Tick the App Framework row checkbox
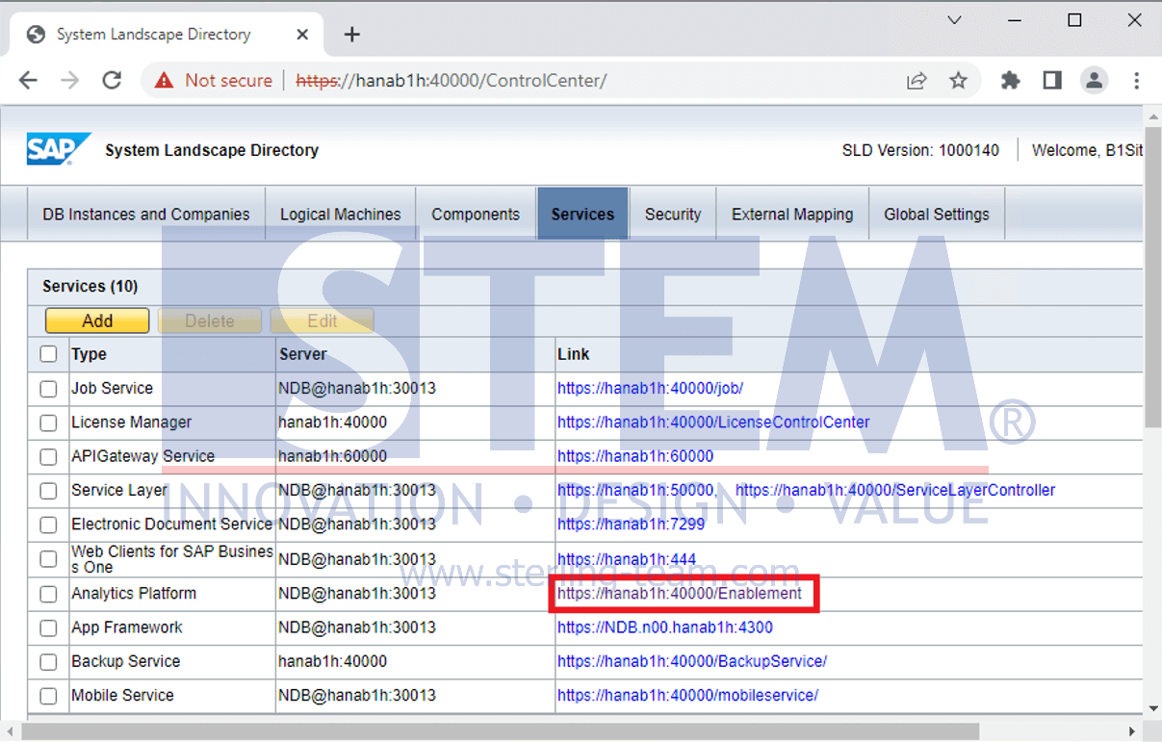 point(48,628)
